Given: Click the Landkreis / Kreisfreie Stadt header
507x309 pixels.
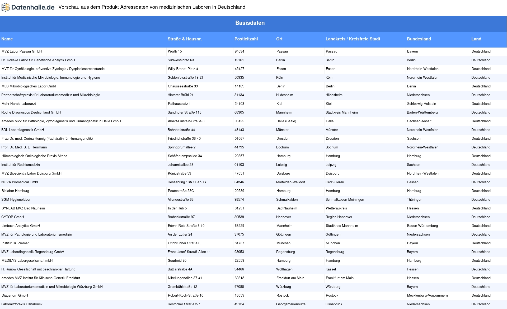Looking at the screenshot, I should point(353,39).
